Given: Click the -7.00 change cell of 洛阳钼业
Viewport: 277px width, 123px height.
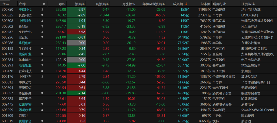Looking at the screenshot, I should click(76, 65).
